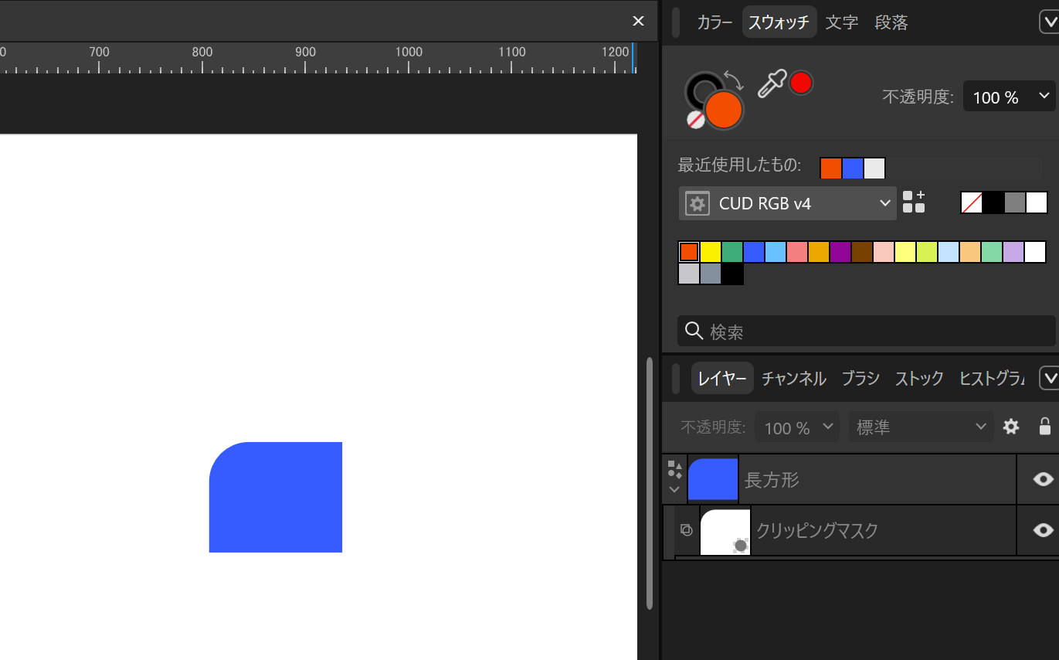Click the lock layer padlock icon
This screenshot has width=1059, height=660.
click(1044, 426)
